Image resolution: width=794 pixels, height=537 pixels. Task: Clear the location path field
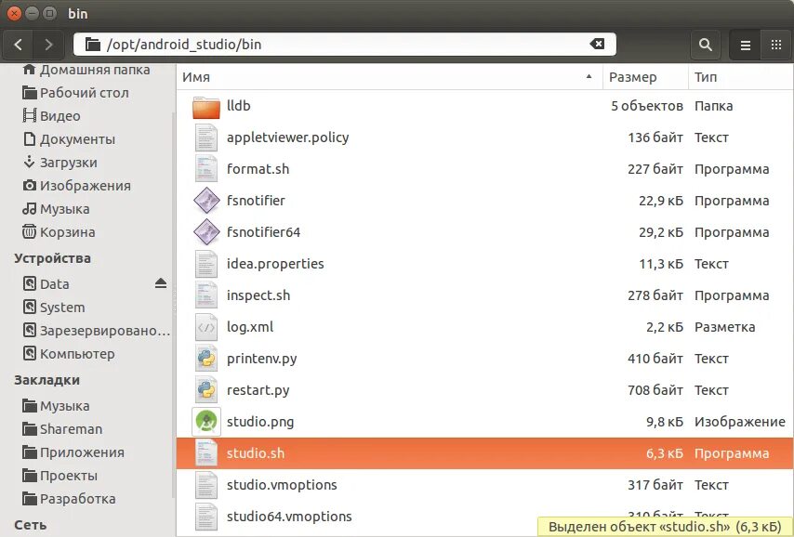pyautogui.click(x=598, y=44)
